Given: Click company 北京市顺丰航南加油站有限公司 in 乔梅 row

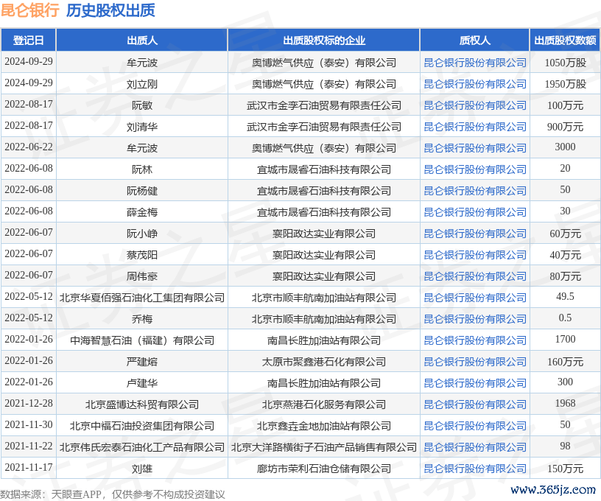Looking at the screenshot, I should coord(324,319).
